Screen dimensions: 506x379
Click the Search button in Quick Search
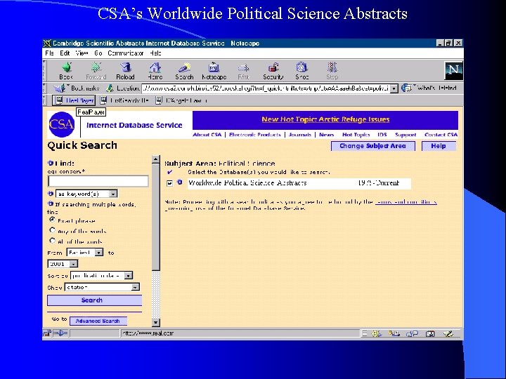[95, 300]
